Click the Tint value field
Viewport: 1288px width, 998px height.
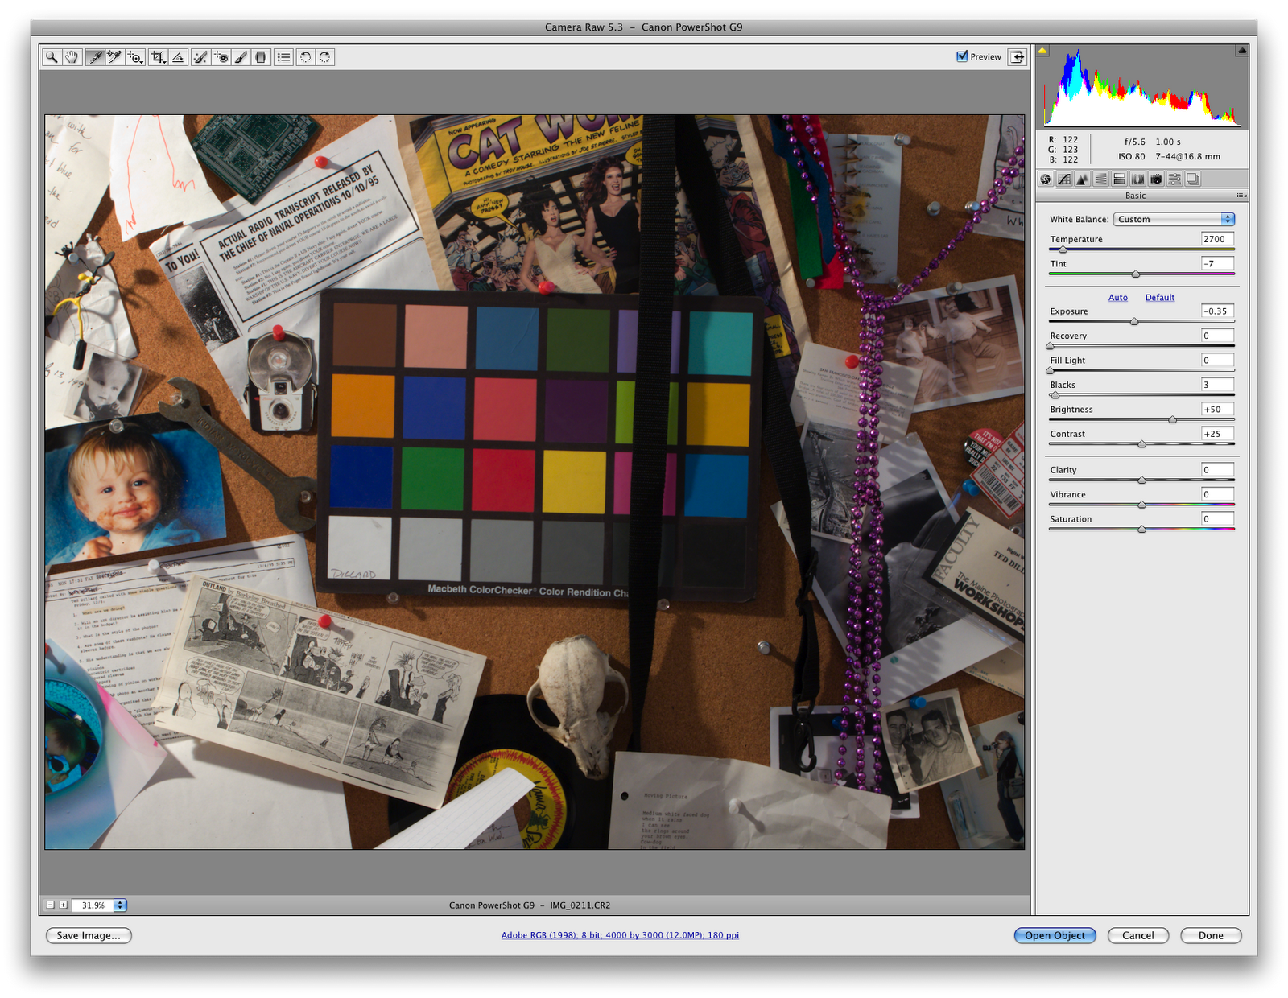click(x=1217, y=263)
